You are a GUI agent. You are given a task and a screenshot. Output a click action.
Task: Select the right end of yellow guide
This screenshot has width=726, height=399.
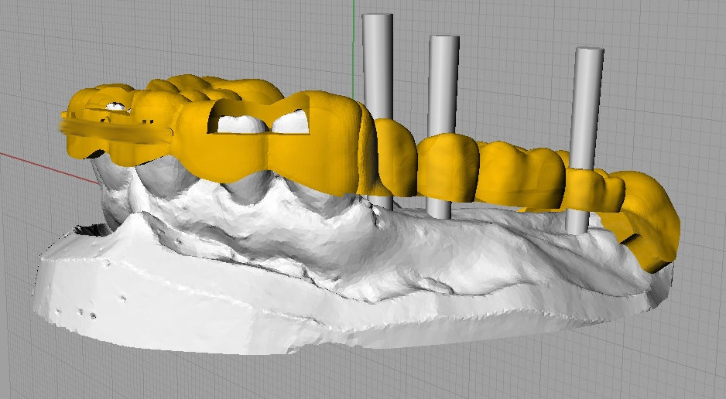658,224
